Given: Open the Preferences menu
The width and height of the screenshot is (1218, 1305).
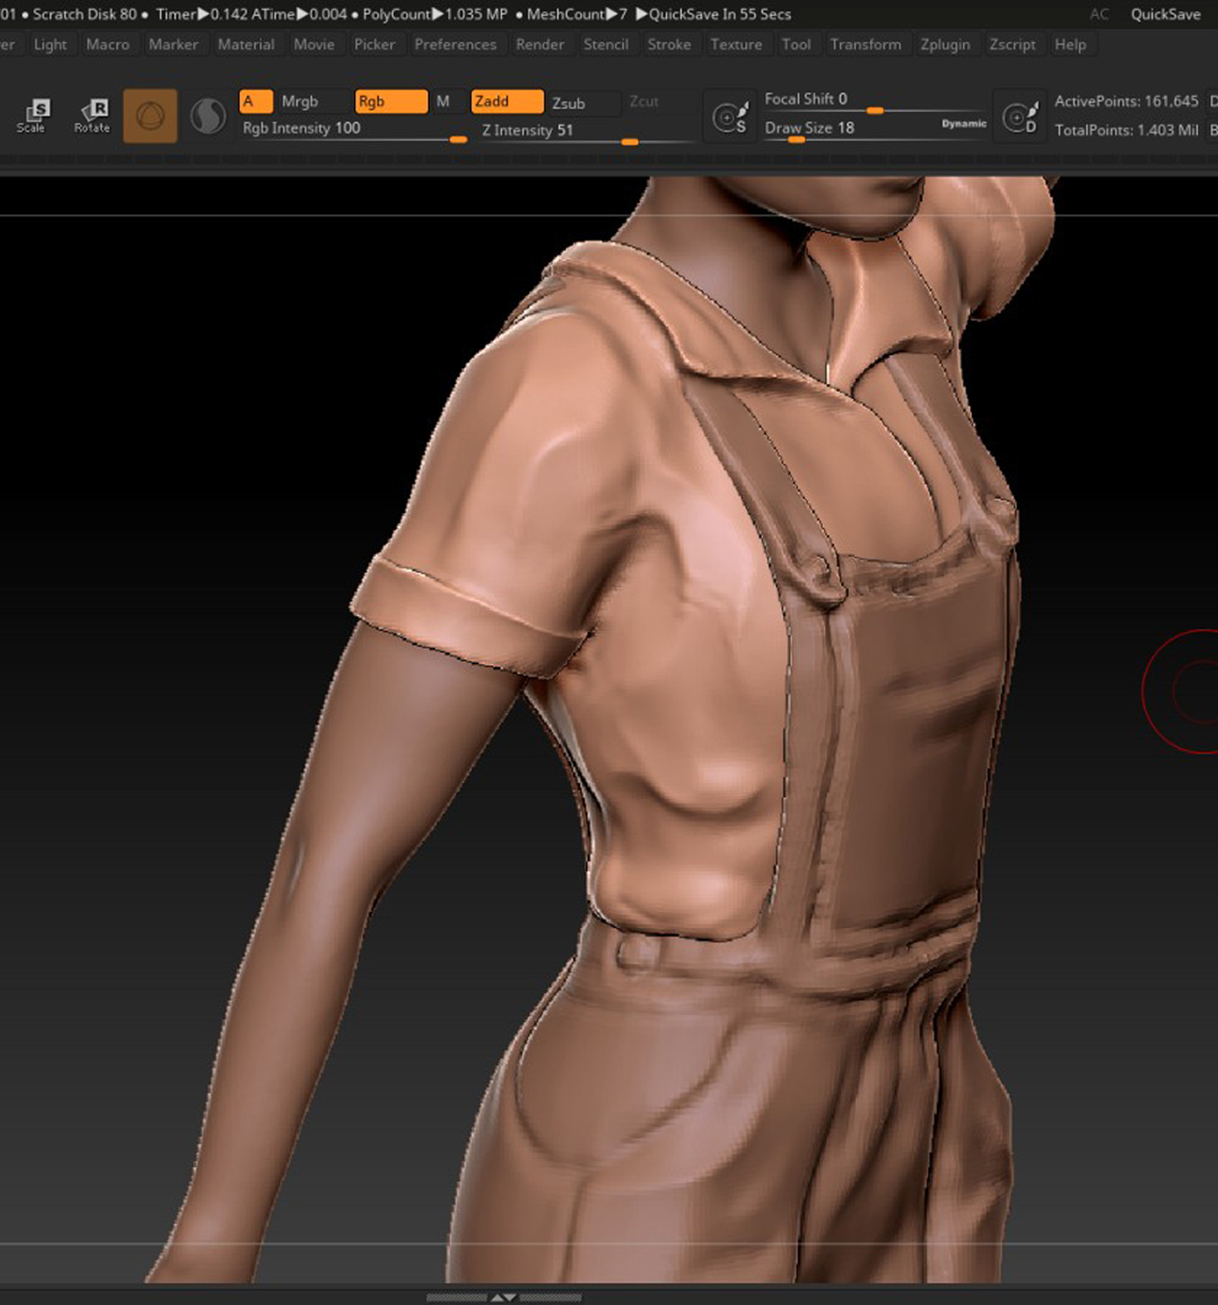Looking at the screenshot, I should point(455,44).
